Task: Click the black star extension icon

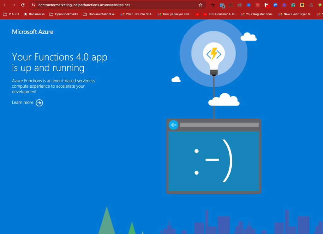Action: click(x=213, y=5)
